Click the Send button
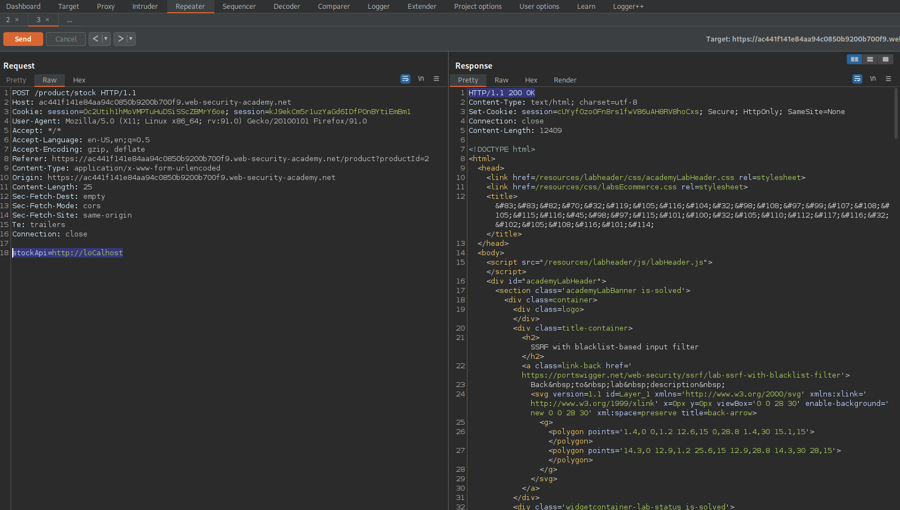Viewport: 900px width, 510px height. click(x=23, y=39)
